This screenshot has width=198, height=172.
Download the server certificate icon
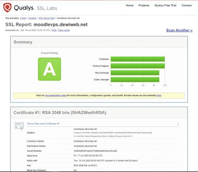(x=178, y=124)
